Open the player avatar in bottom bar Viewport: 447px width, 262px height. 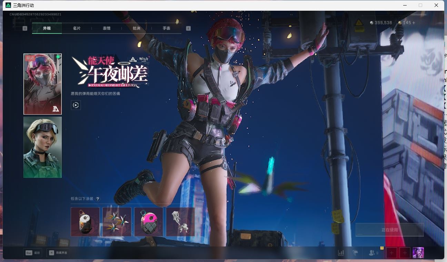418,253
